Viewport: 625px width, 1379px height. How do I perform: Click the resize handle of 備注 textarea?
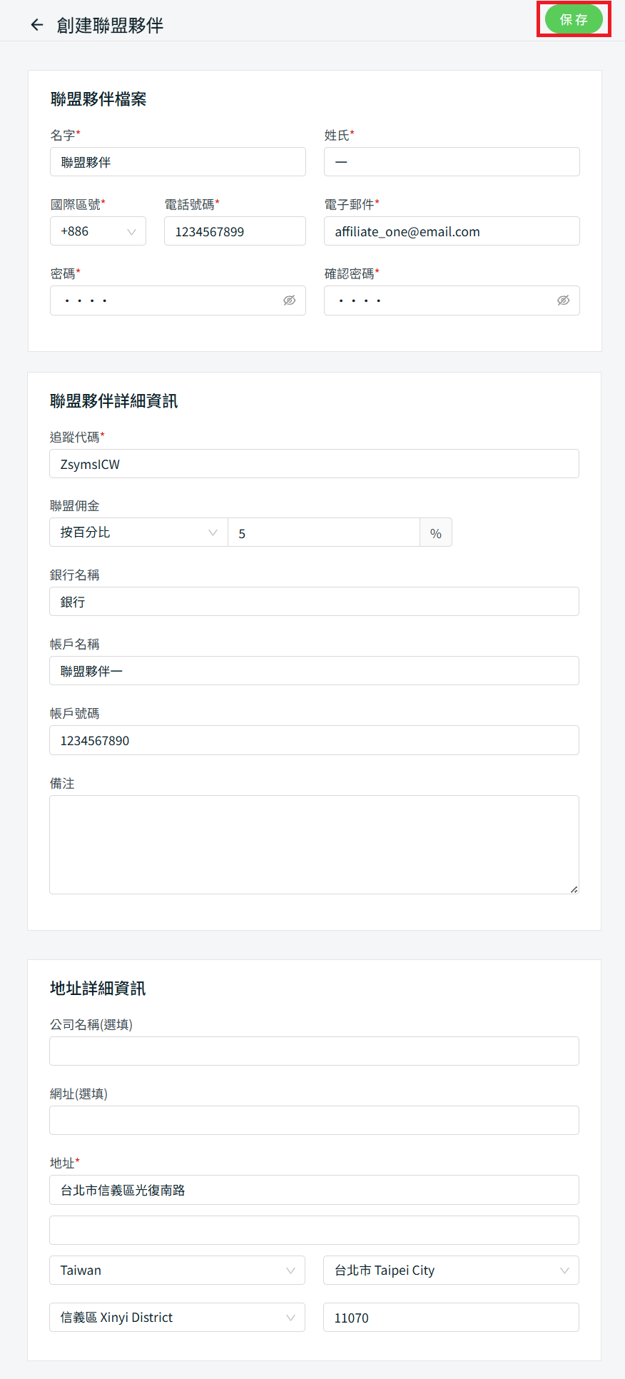pyautogui.click(x=574, y=889)
